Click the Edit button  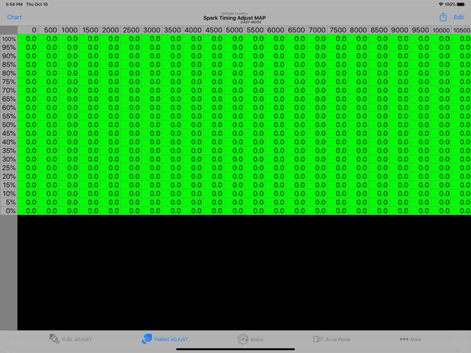[x=458, y=17]
